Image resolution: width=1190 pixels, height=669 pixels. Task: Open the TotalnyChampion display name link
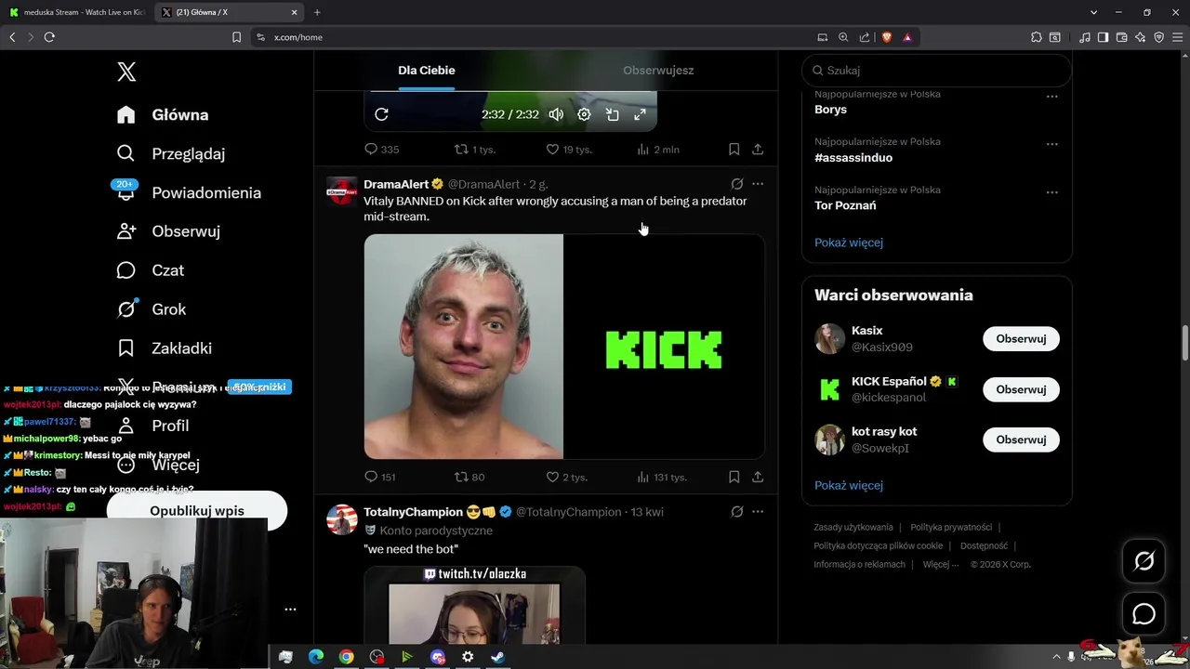(413, 512)
